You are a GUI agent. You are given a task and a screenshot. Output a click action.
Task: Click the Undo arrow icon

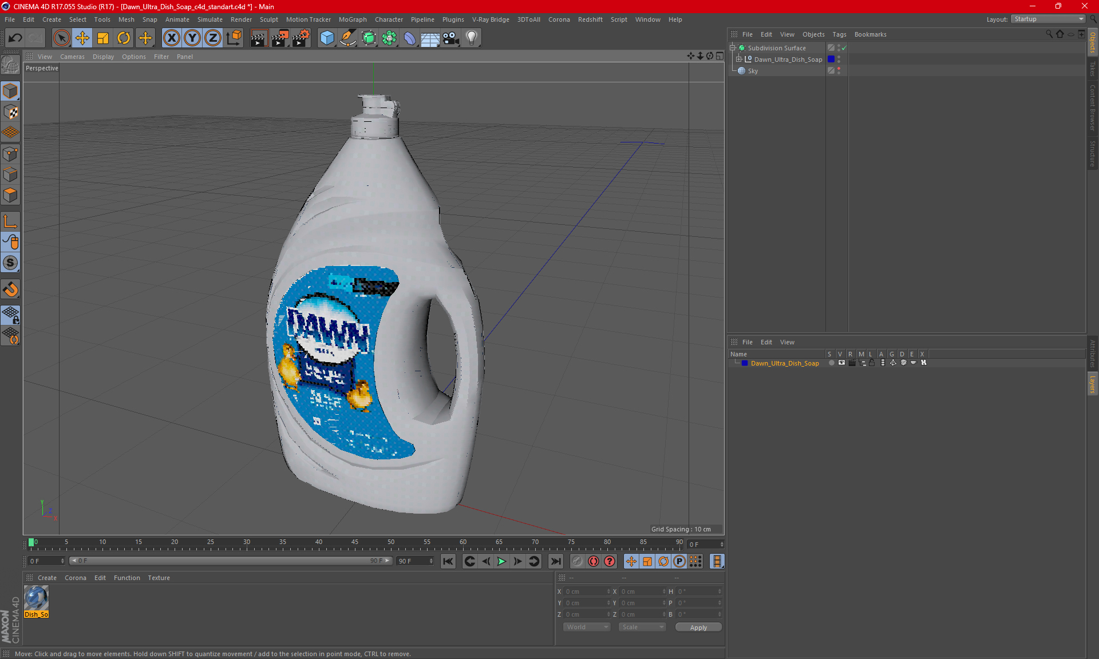tap(15, 38)
